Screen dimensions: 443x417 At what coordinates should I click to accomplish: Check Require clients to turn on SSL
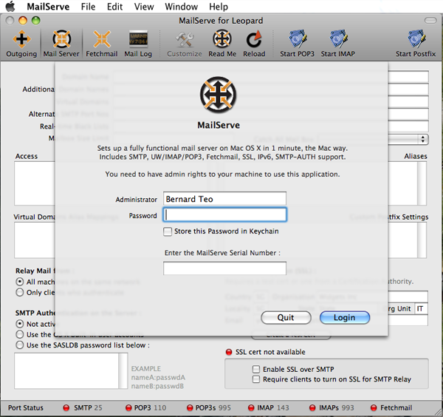256,379
